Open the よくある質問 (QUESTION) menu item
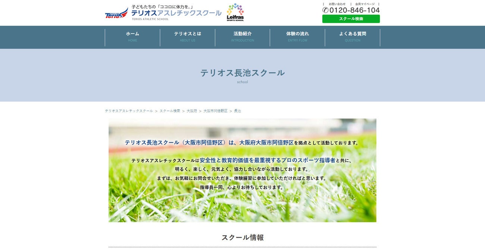This screenshot has height=250, width=485. tap(353, 36)
